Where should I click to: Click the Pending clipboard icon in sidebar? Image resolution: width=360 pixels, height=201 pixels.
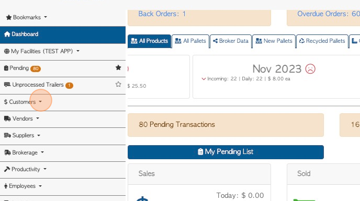click(x=6, y=68)
